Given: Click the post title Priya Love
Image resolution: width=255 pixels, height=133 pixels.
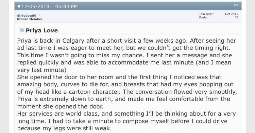Looking at the screenshot, I should pos(41,30).
